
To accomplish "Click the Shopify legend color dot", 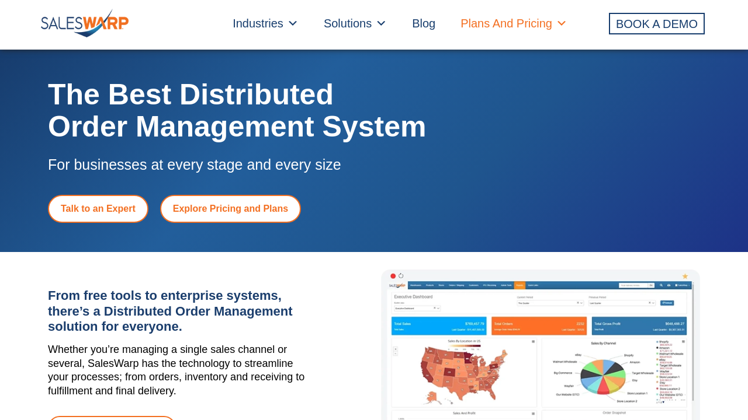I will point(657,342).
